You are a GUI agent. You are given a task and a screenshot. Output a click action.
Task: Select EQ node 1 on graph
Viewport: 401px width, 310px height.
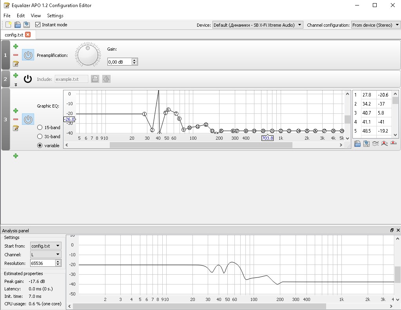pyautogui.click(x=144, y=114)
